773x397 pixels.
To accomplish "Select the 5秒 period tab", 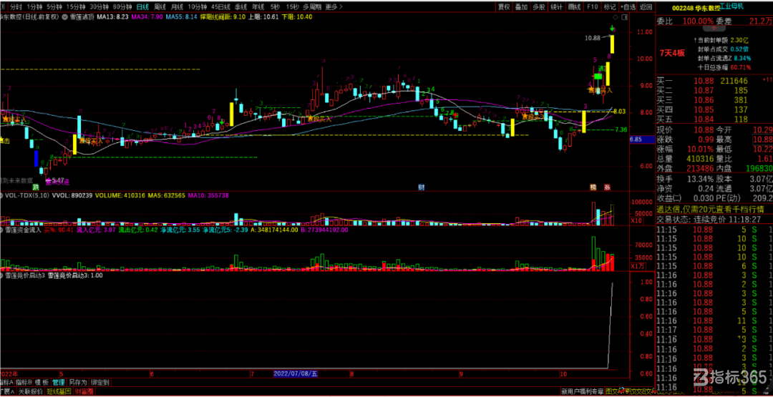I will 275,7.
